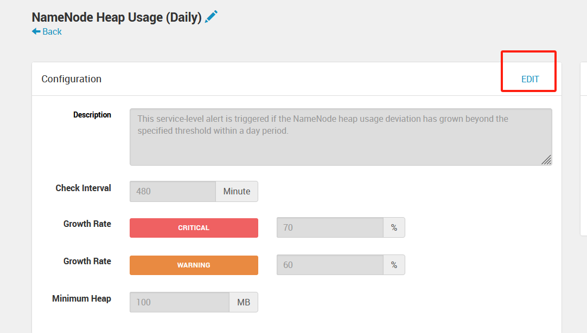Select the warning growth rate field showing 60
This screenshot has width=587, height=333.
pos(330,265)
